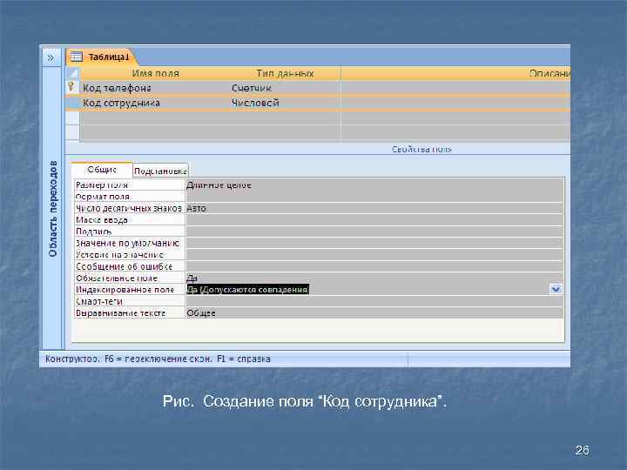Image resolution: width=627 pixels, height=470 pixels.
Task: Click the select-all corner box in field grid
Action: point(72,73)
